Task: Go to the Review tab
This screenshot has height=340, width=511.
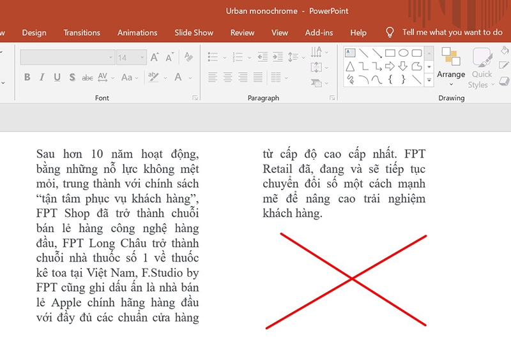Action: pos(242,33)
